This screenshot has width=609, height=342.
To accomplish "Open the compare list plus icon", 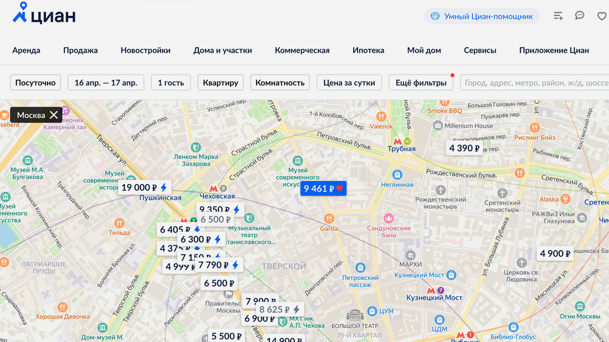I will 558,16.
